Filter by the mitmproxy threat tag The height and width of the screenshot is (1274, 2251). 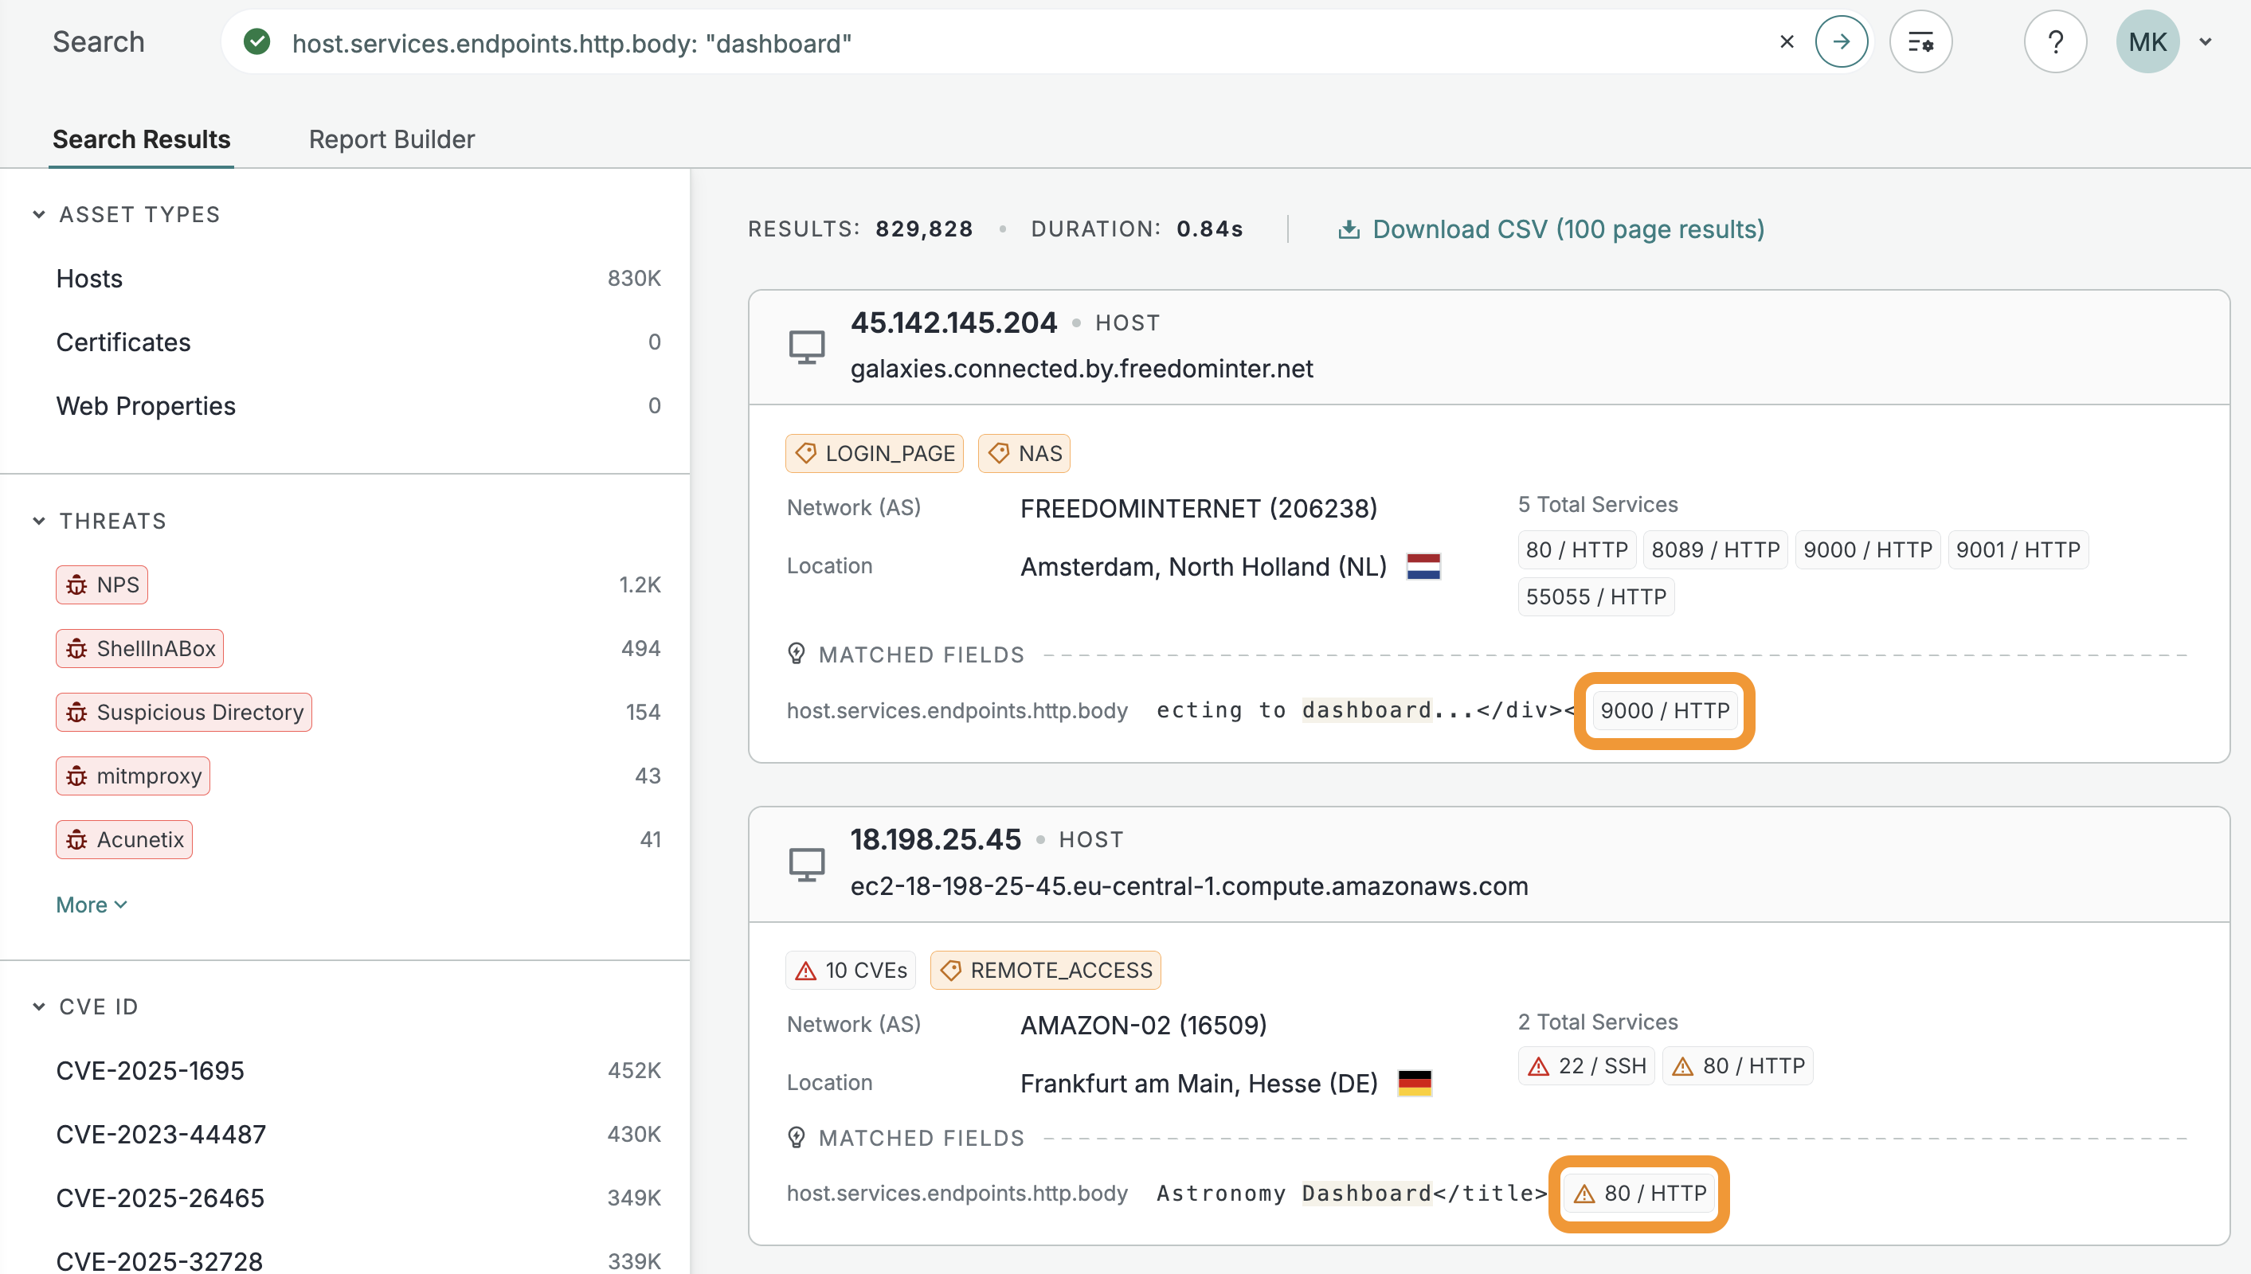(x=133, y=776)
